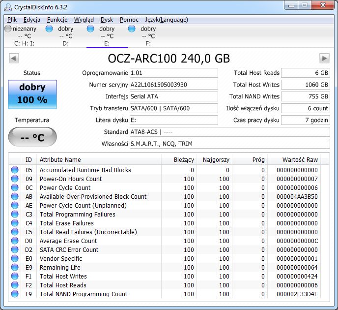Click the Tryb transferu field SATA/600
The height and width of the screenshot is (310, 338).
(x=174, y=108)
